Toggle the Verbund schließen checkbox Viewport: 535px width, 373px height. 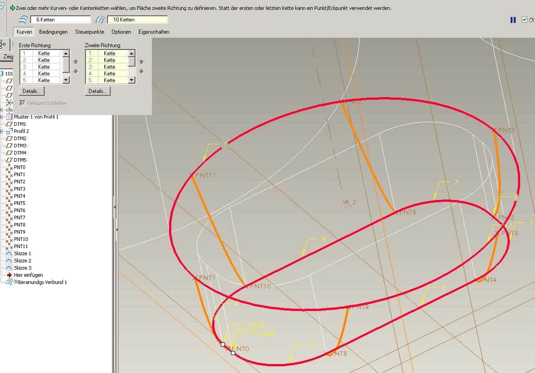click(22, 103)
